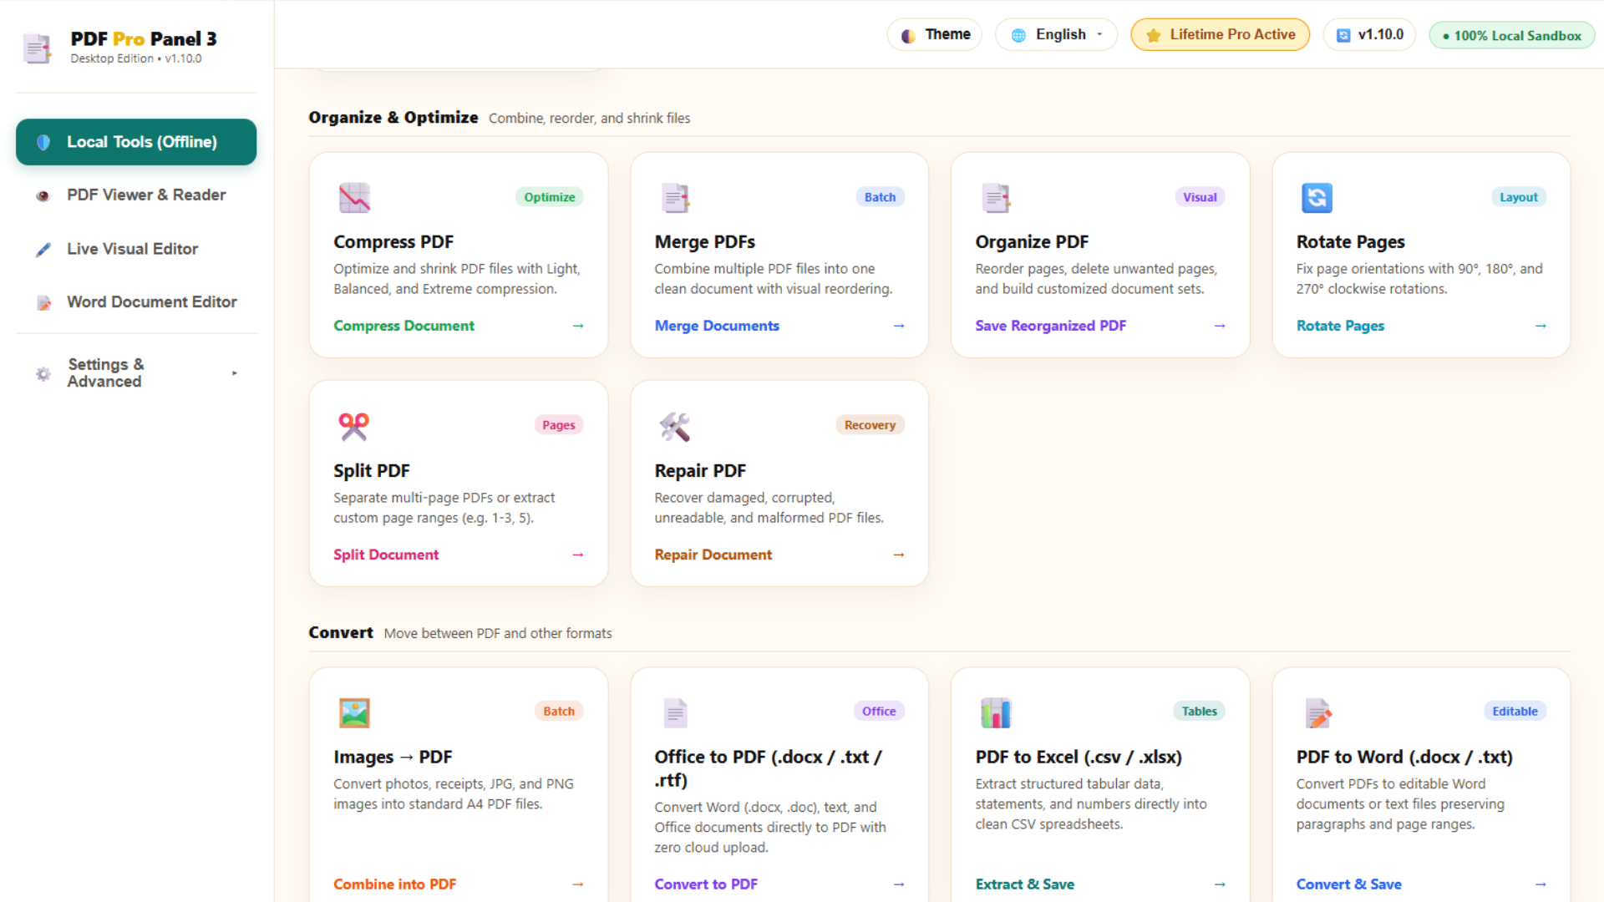Click the 100% Local Sandbox badge
Screen dimensions: 1604x902
point(1512,36)
